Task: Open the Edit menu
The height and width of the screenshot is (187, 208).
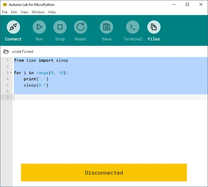Action: point(14,12)
